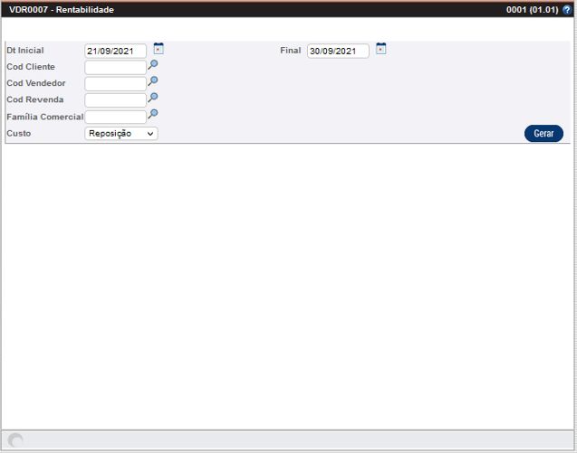
Task: Focus the Dt Inicial date field
Action: point(115,52)
